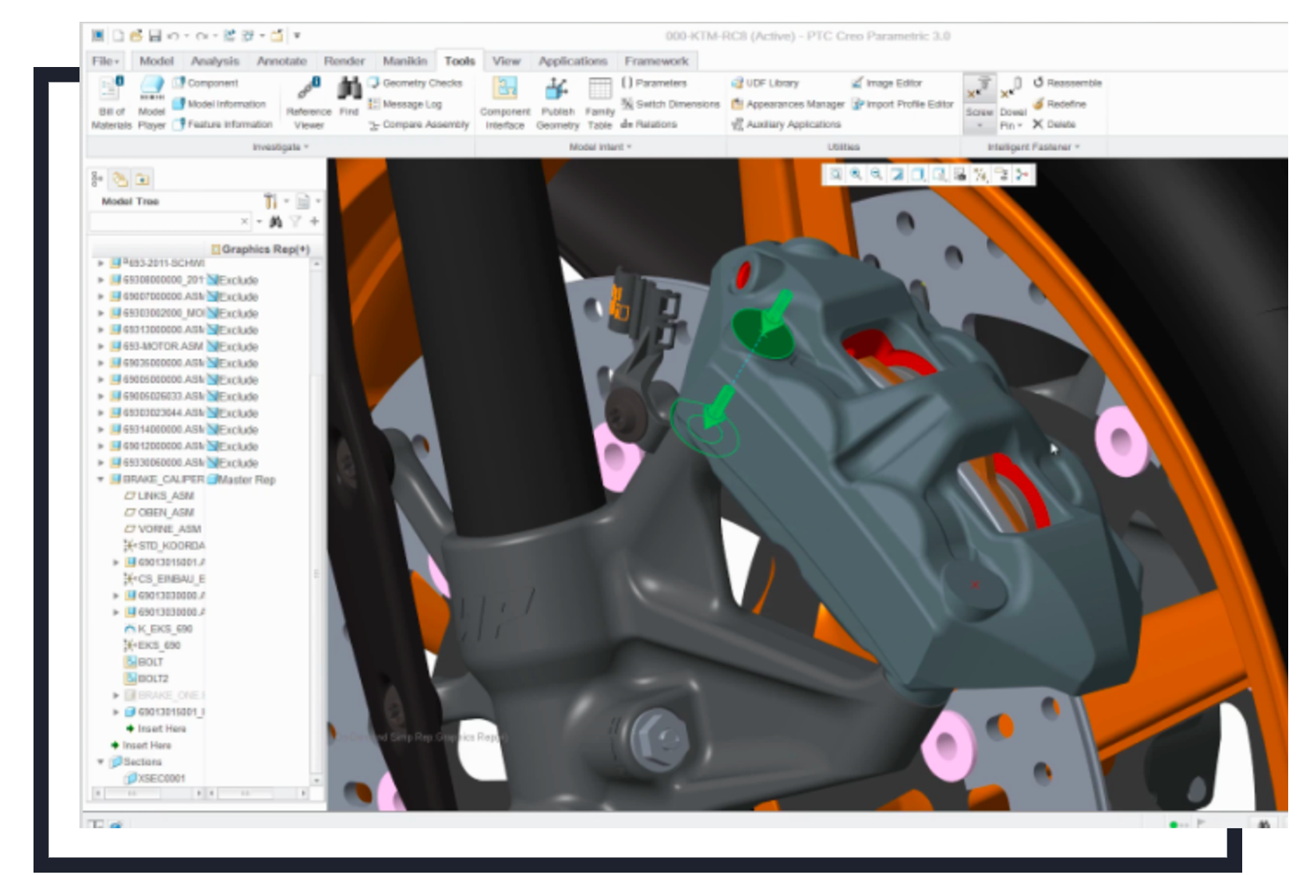This screenshot has height=875, width=1303.
Task: Open the Appearances Manager
Action: coord(788,104)
